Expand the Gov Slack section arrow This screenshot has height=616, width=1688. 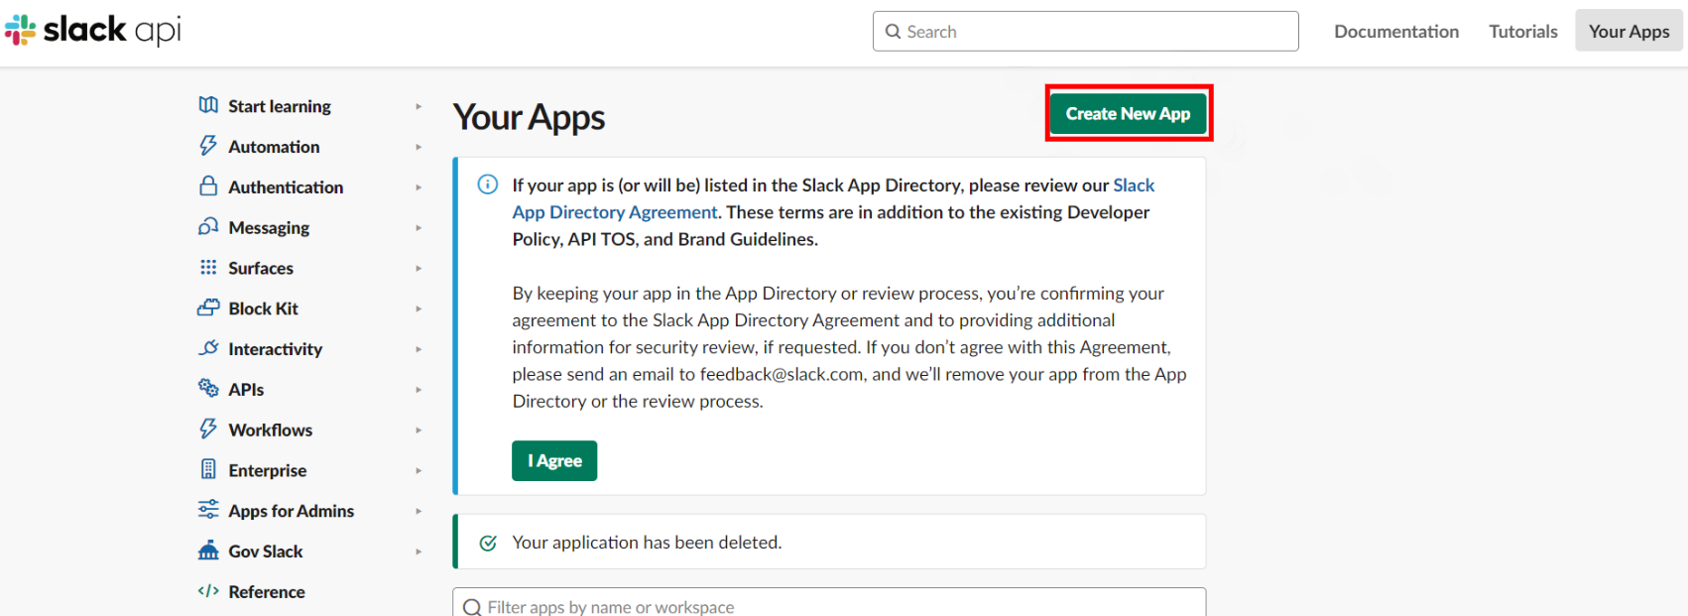click(x=419, y=552)
